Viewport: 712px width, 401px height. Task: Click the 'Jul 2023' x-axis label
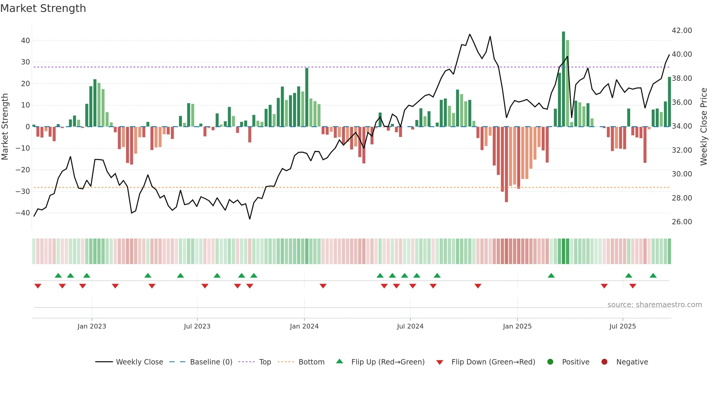pos(197,326)
